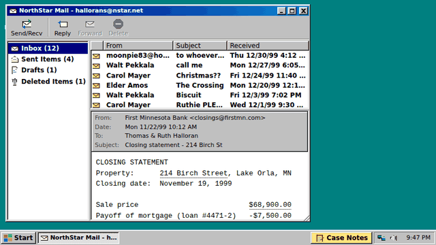Maximize the NorthStar Mail window
This screenshot has width=436, height=245.
292,11
